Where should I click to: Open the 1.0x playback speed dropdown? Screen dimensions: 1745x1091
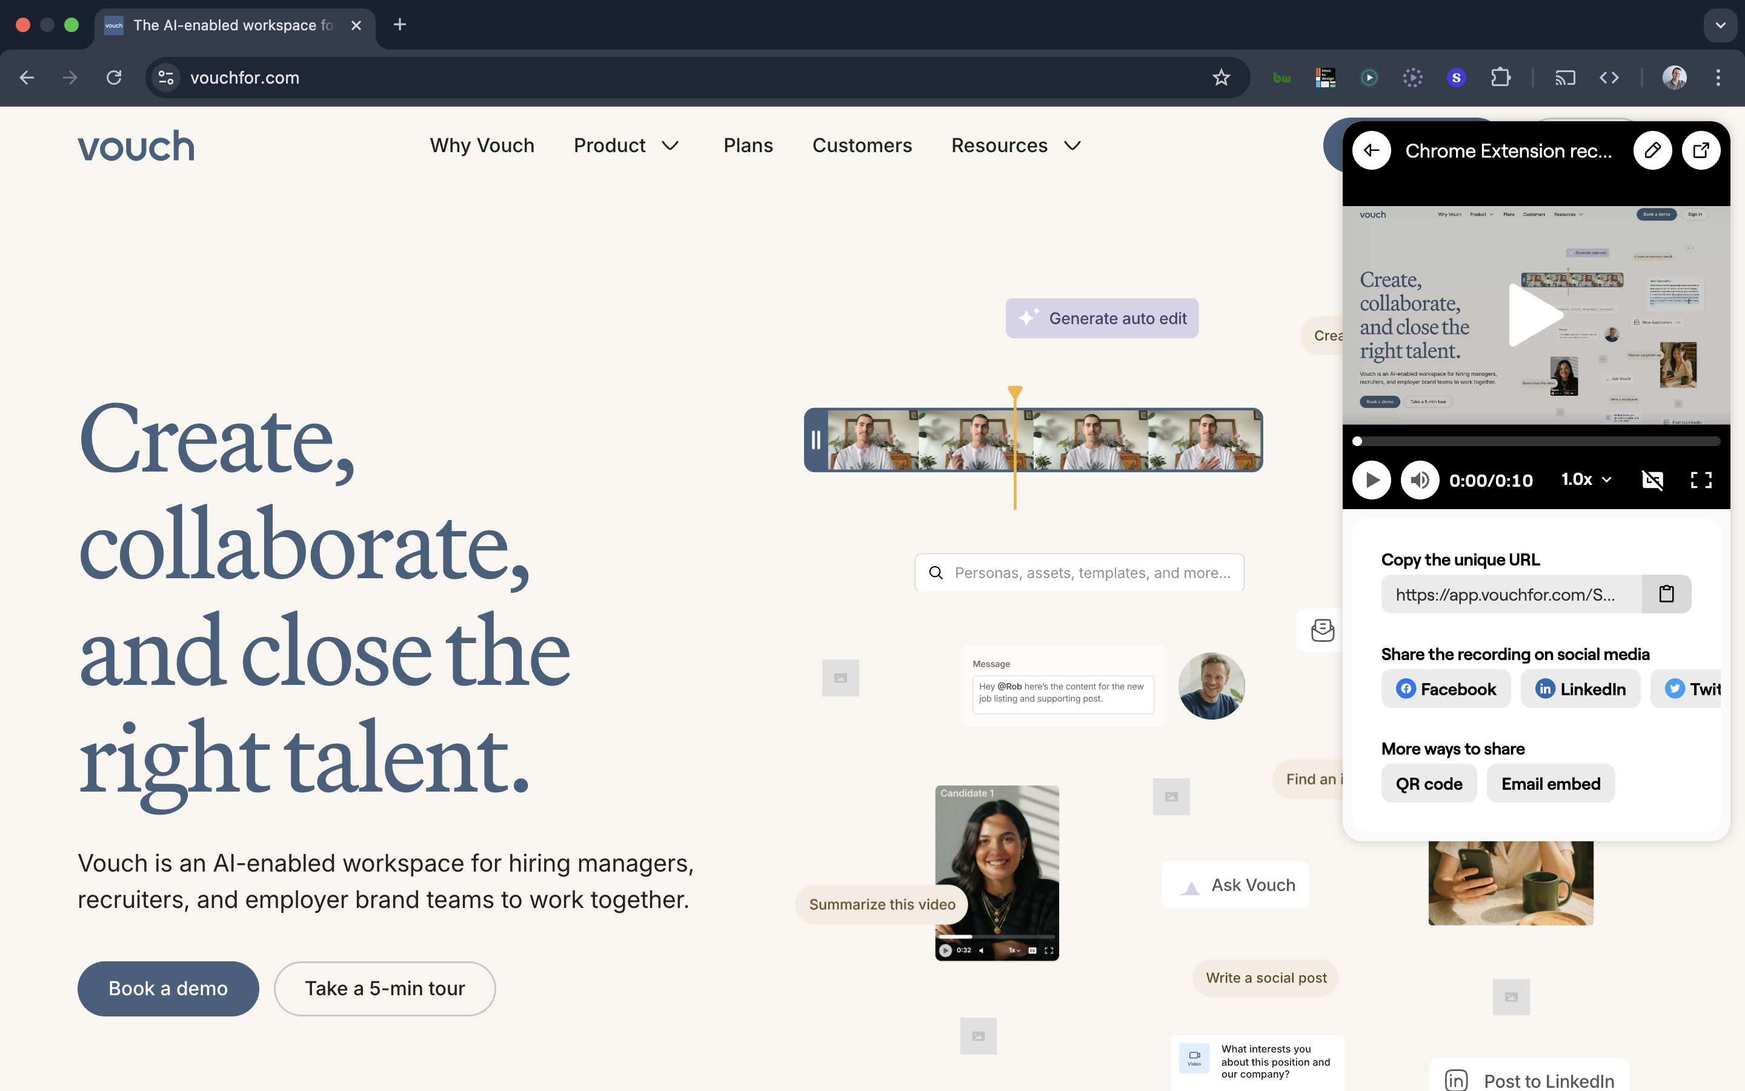click(1586, 479)
